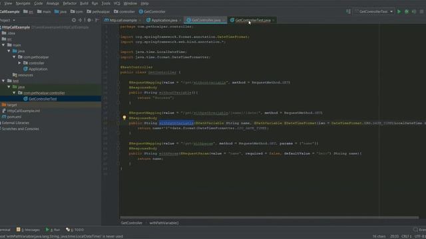Click GetController class in navigation breadcrumb
This screenshot has height=239, width=426.
(x=152, y=12)
